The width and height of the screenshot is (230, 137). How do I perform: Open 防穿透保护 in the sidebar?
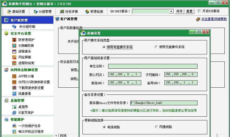(26, 40)
